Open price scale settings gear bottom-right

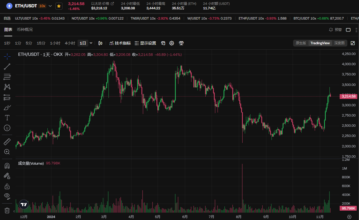pos(349,217)
